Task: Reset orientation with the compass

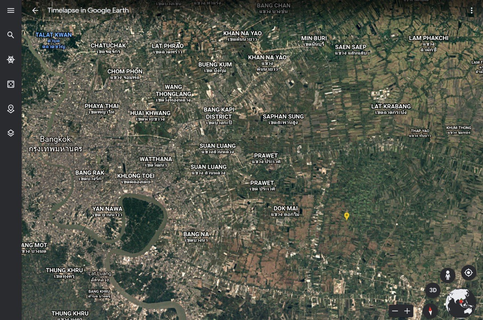Action: pos(430,310)
